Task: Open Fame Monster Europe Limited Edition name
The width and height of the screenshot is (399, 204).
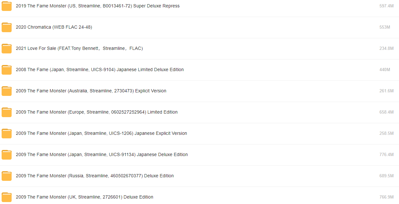Action: (97, 112)
